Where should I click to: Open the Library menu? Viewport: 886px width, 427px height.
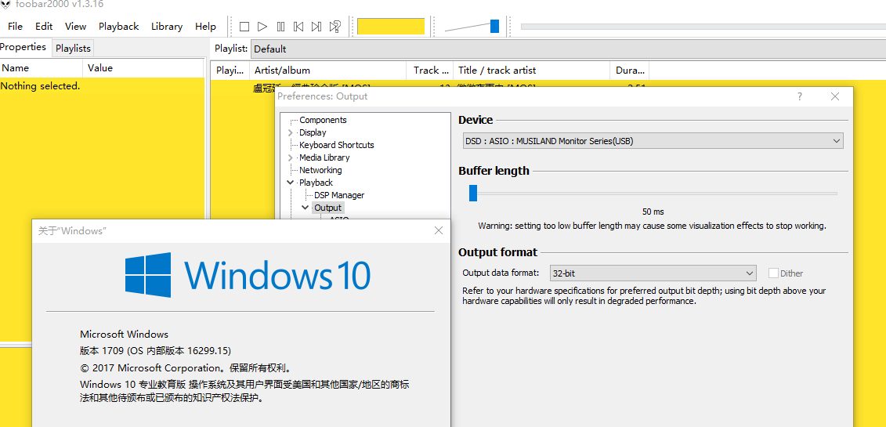pyautogui.click(x=166, y=27)
